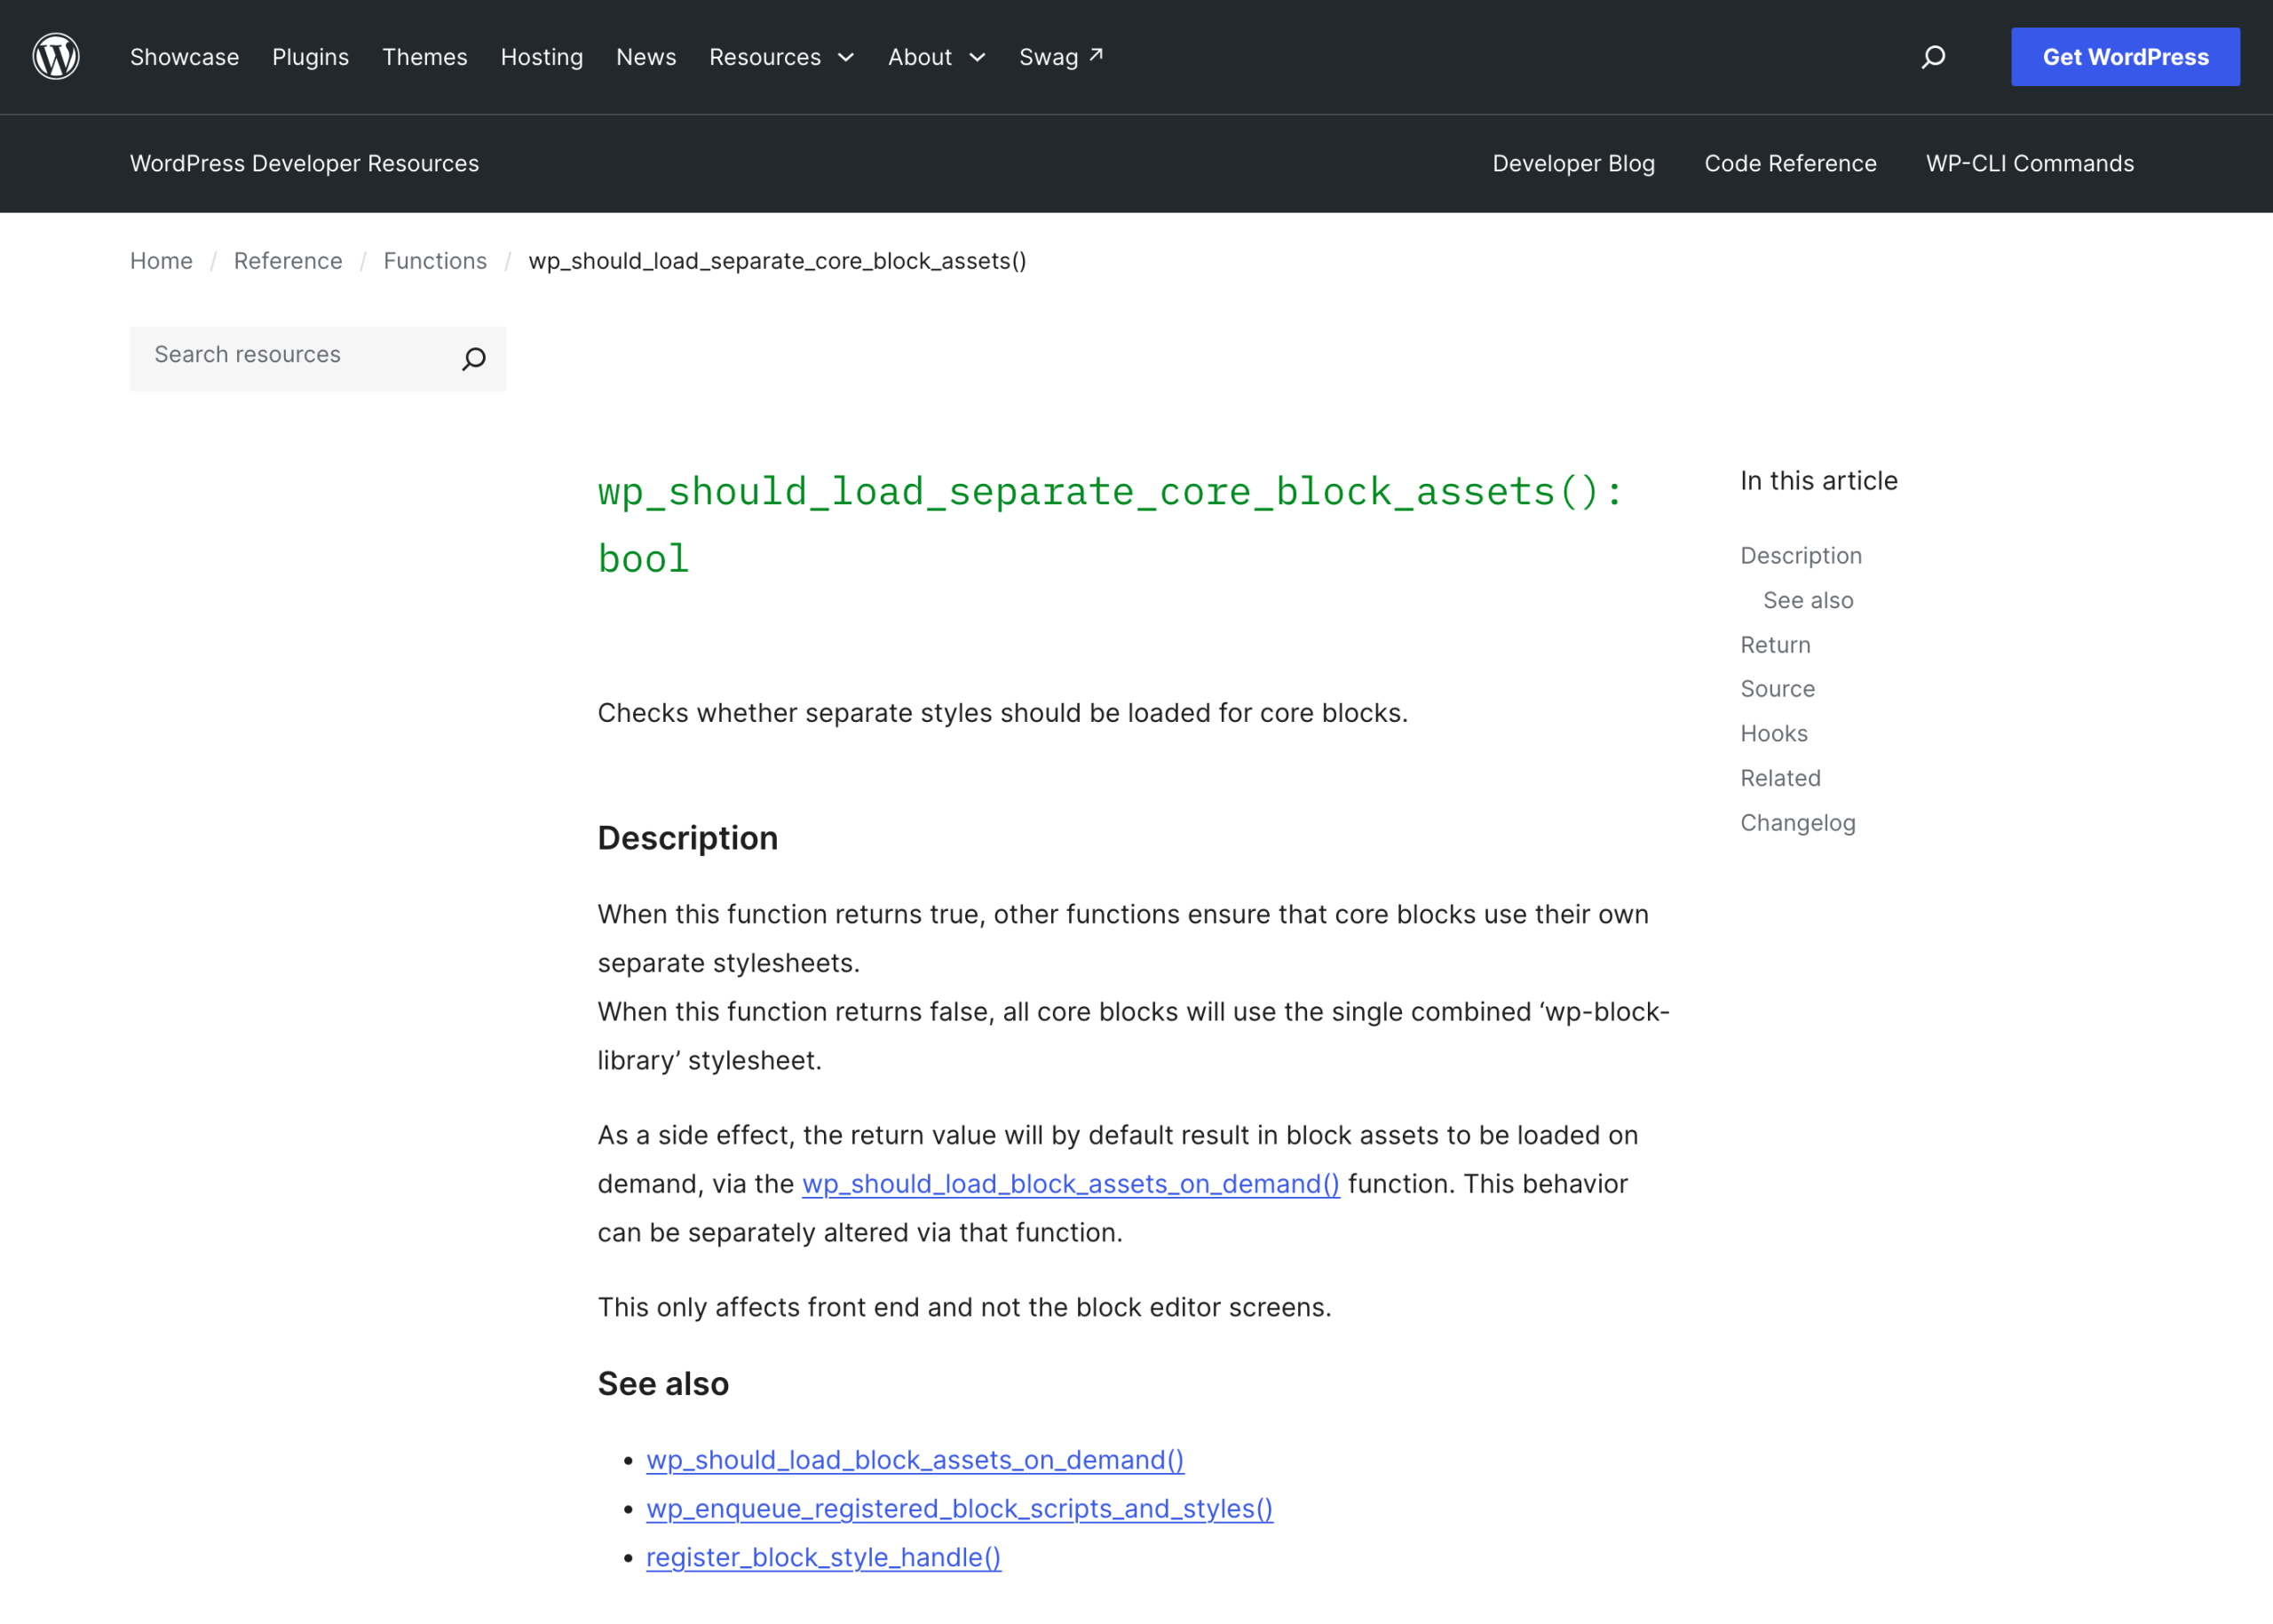This screenshot has width=2273, height=1624.
Task: Expand the Resources dropdown menu
Action: coord(782,57)
